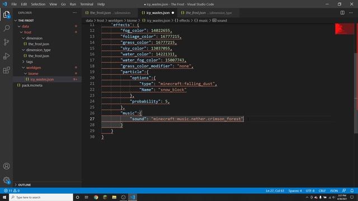Open the errors and warnings count
Viewport: 358px width, 201px height.
(12, 190)
